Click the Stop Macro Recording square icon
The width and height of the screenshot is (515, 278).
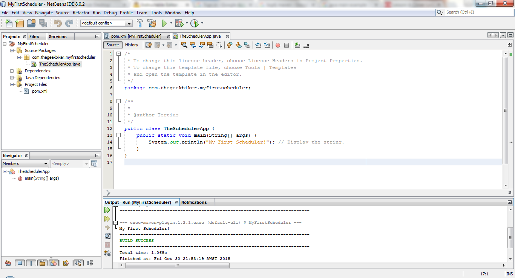pos(287,45)
